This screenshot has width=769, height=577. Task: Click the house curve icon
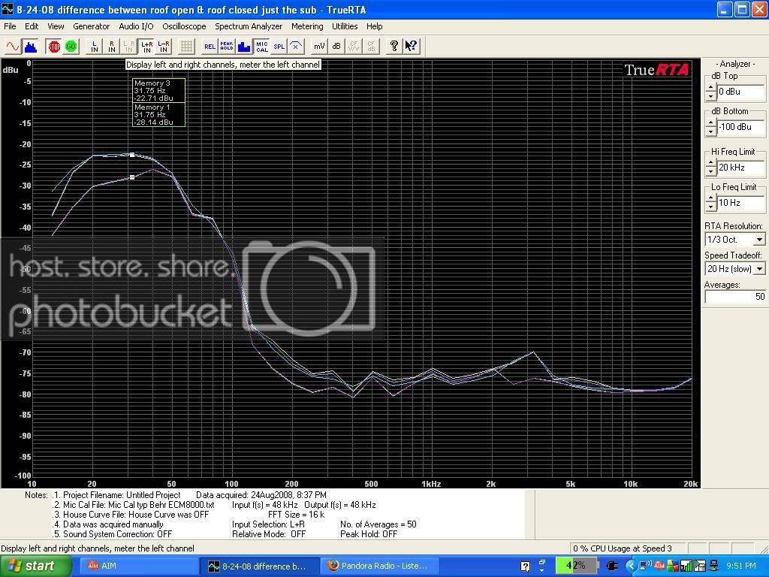tap(296, 47)
